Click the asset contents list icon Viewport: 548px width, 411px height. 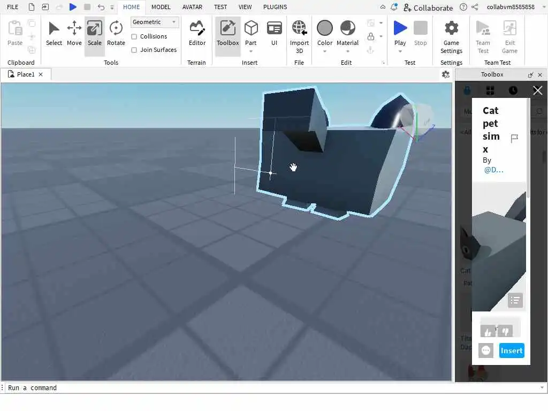point(515,300)
